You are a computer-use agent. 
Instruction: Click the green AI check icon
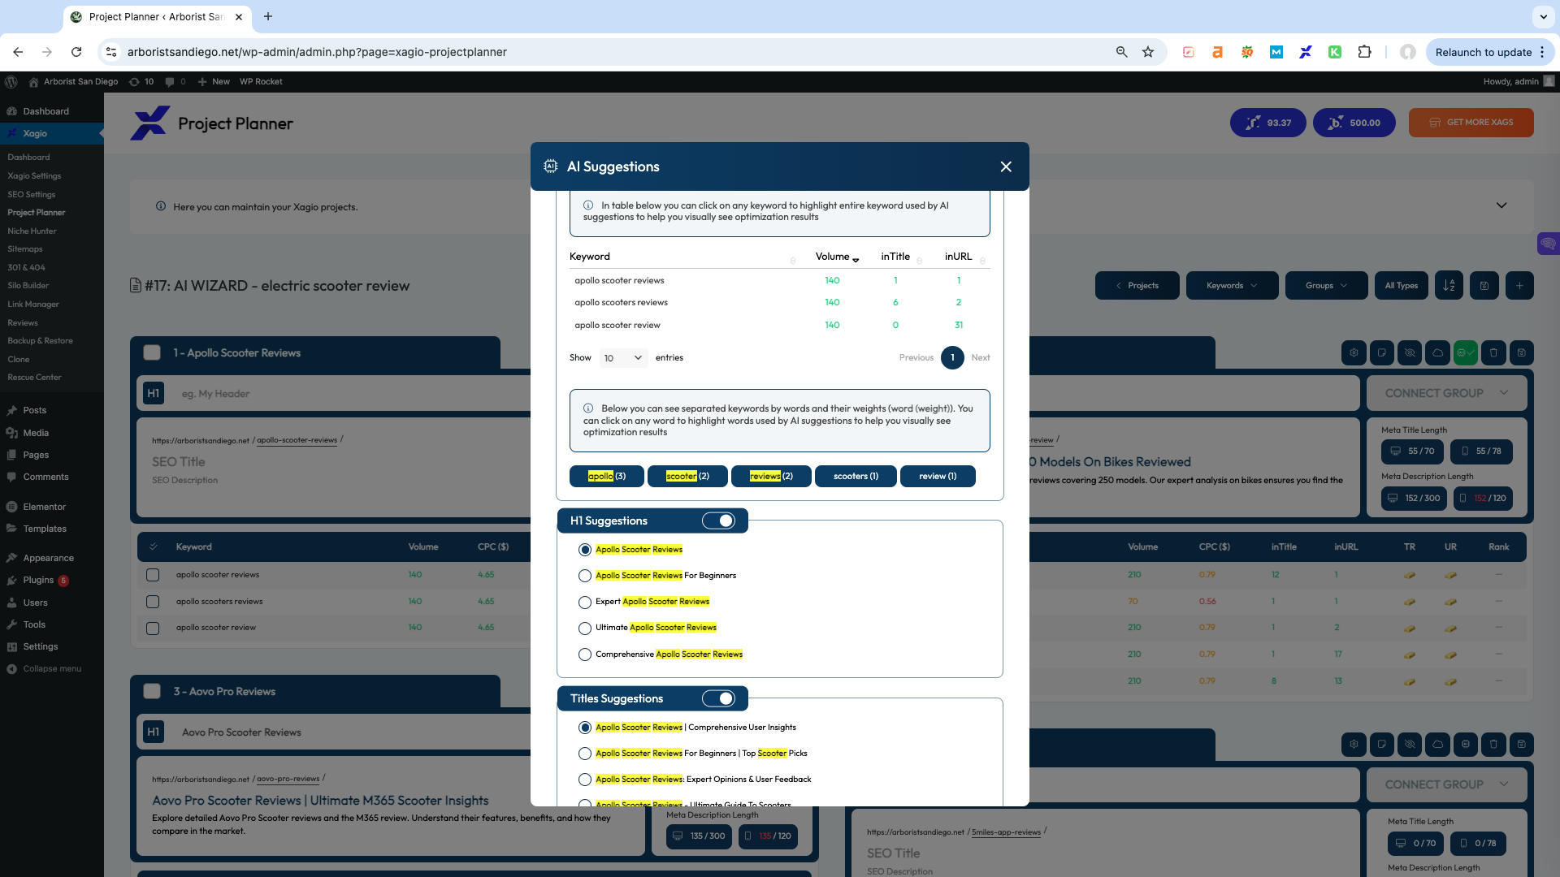point(1466,353)
